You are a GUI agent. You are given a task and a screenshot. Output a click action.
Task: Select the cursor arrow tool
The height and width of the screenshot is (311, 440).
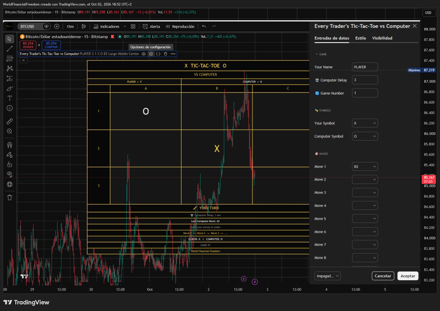(10, 39)
